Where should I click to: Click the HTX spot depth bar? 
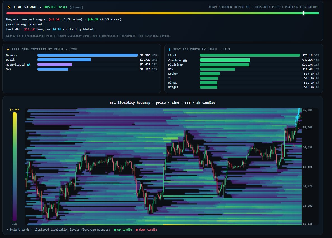[217, 69]
